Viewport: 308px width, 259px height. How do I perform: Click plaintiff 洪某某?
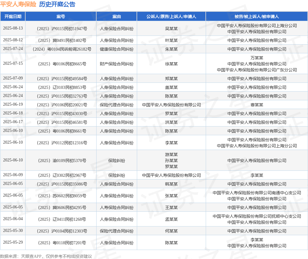click(171, 122)
